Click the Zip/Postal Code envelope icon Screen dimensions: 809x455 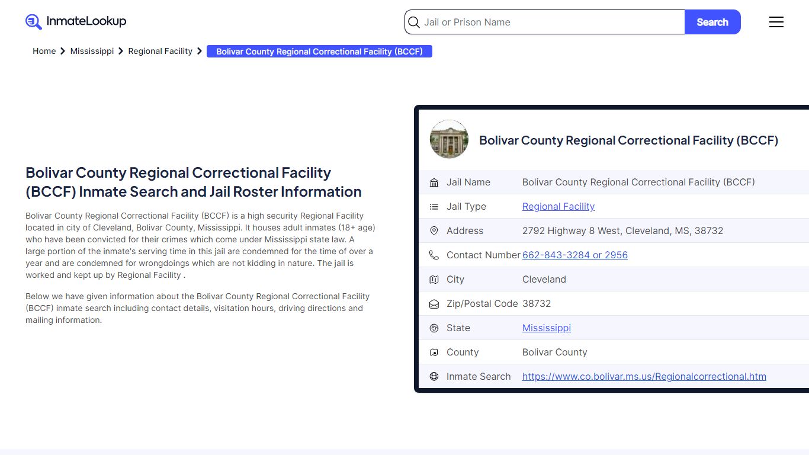click(434, 304)
